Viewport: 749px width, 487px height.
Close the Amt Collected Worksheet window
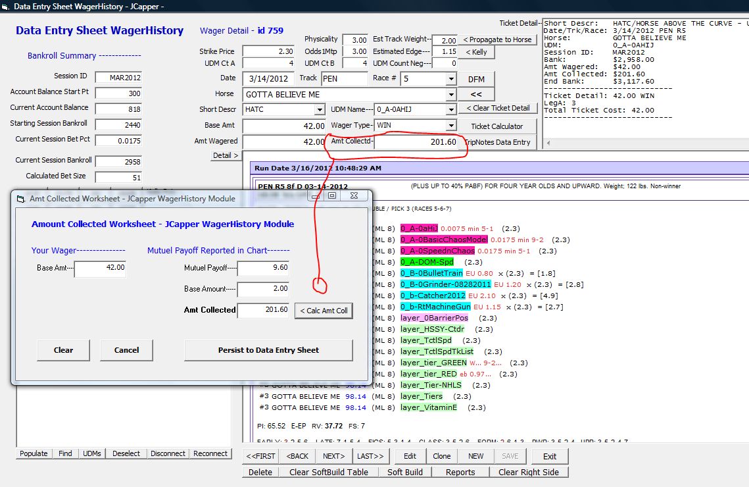click(354, 195)
